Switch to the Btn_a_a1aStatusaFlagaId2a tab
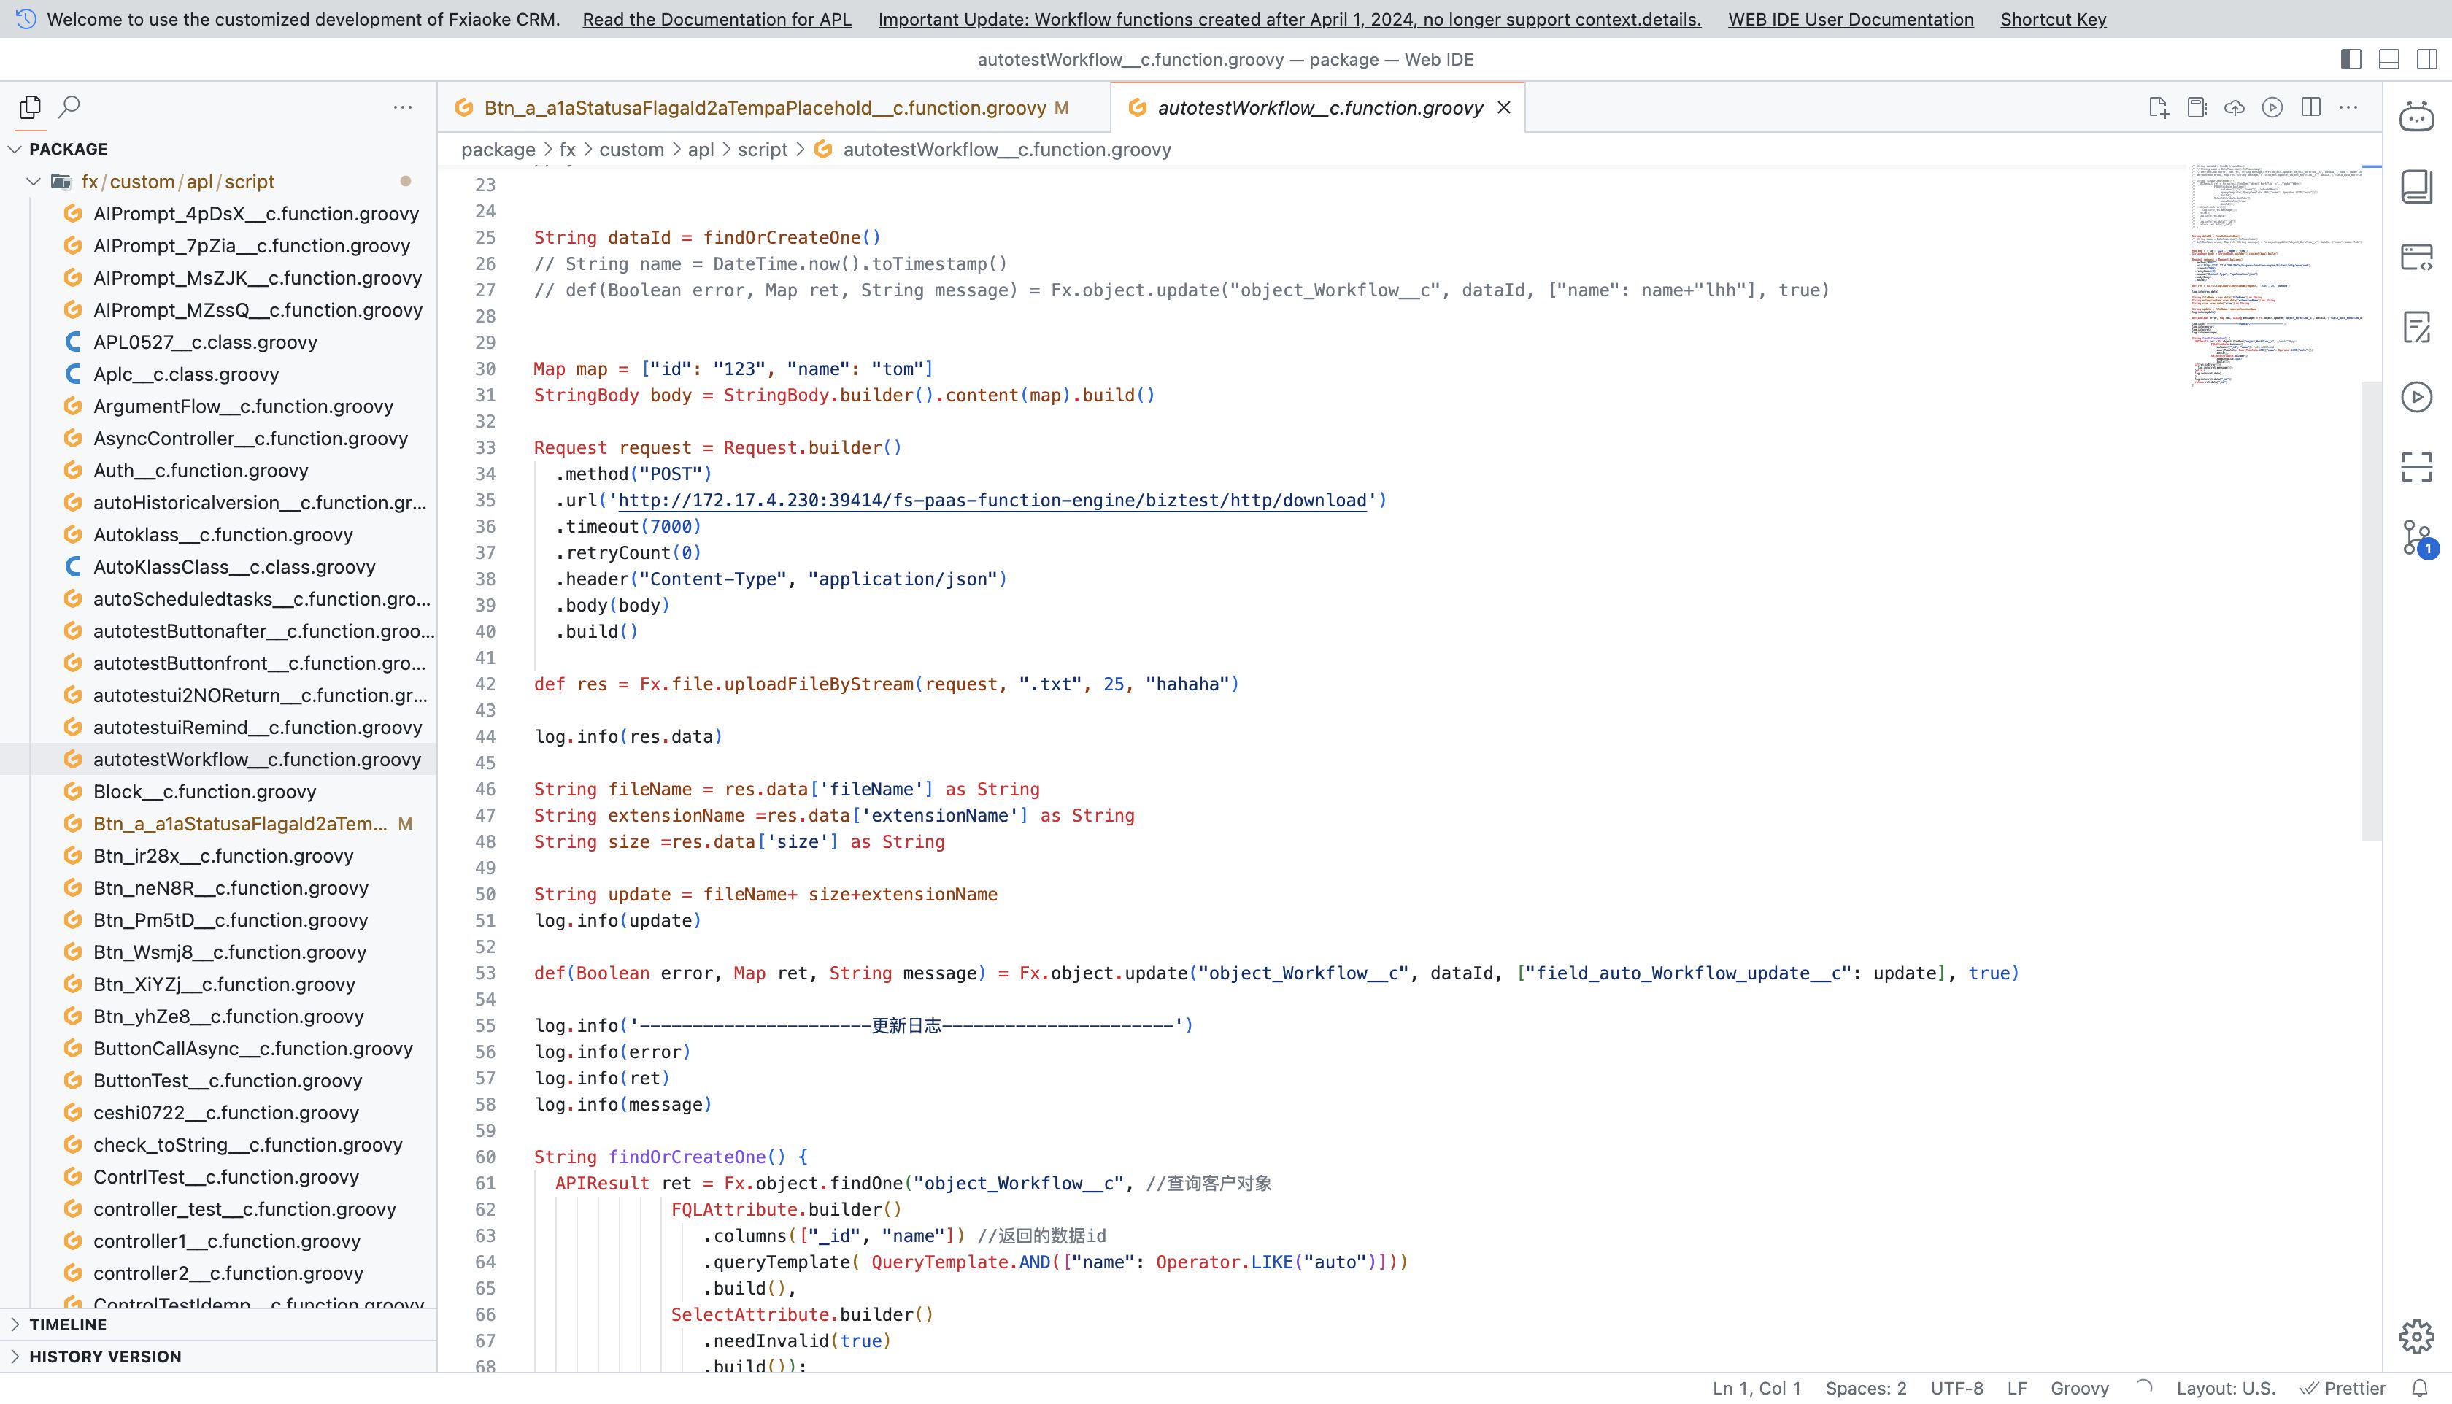The image size is (2452, 1404). pyautogui.click(x=763, y=108)
